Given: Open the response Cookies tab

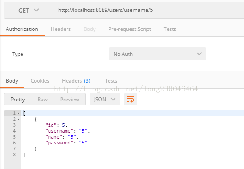Looking at the screenshot, I should [x=40, y=81].
